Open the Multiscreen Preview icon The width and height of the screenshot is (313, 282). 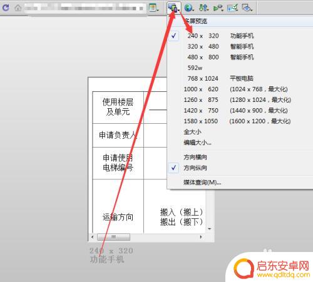point(174,8)
